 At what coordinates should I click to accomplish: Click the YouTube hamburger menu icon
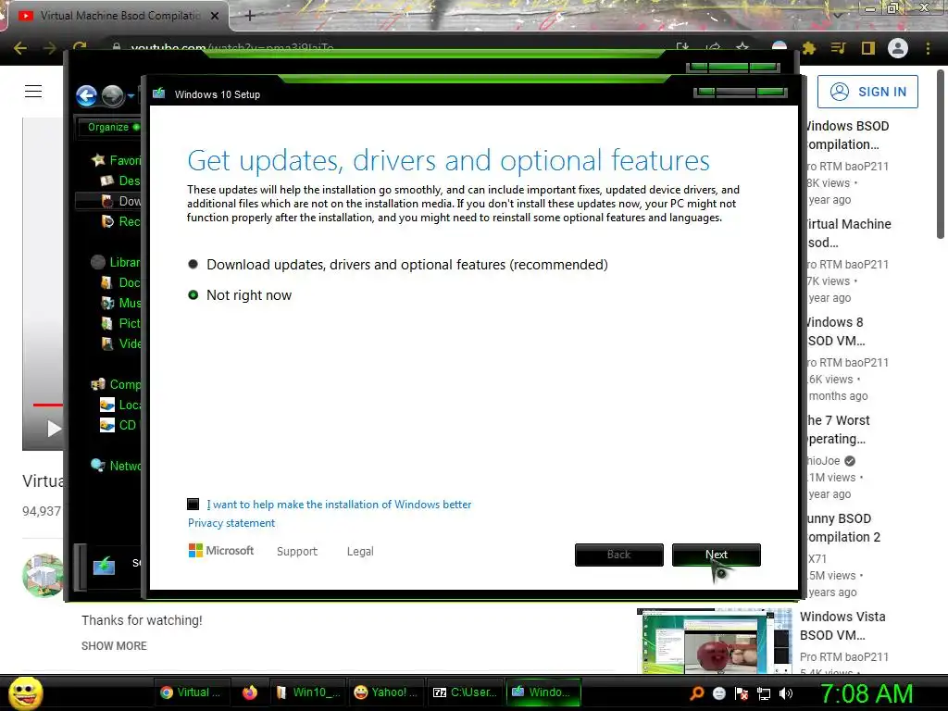33,92
